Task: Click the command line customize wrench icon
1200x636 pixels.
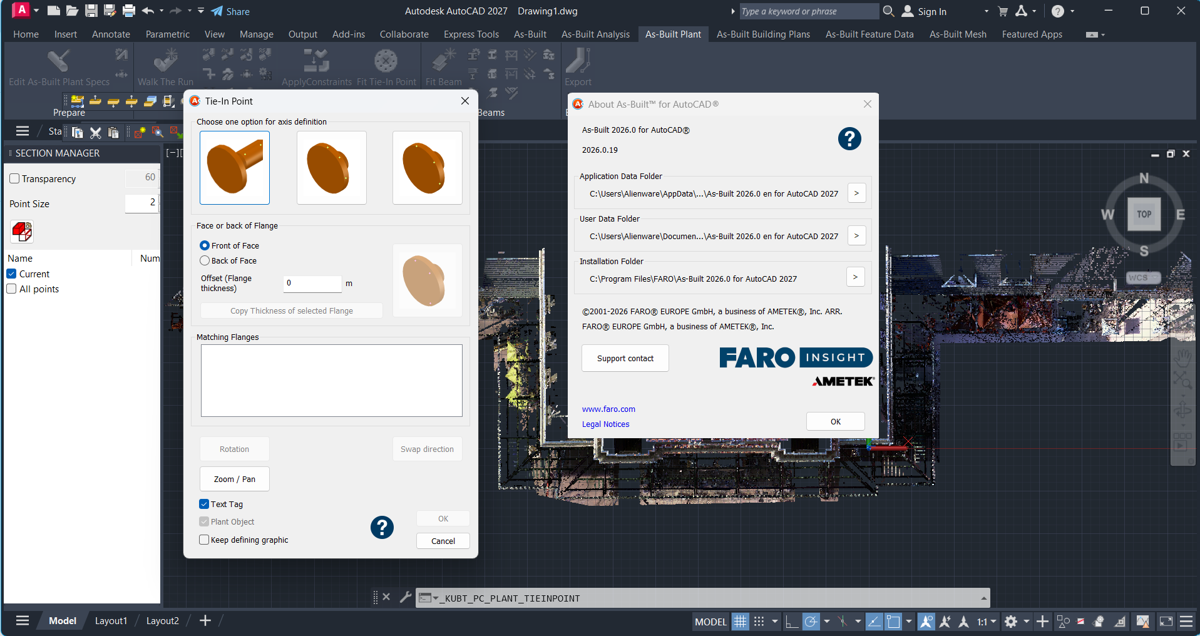Action: [405, 597]
